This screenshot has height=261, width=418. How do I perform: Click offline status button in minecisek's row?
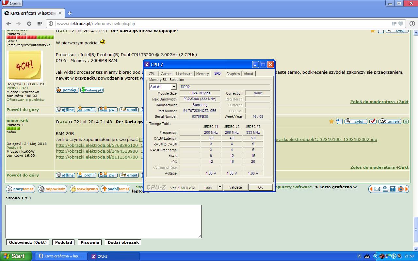tap(65, 175)
